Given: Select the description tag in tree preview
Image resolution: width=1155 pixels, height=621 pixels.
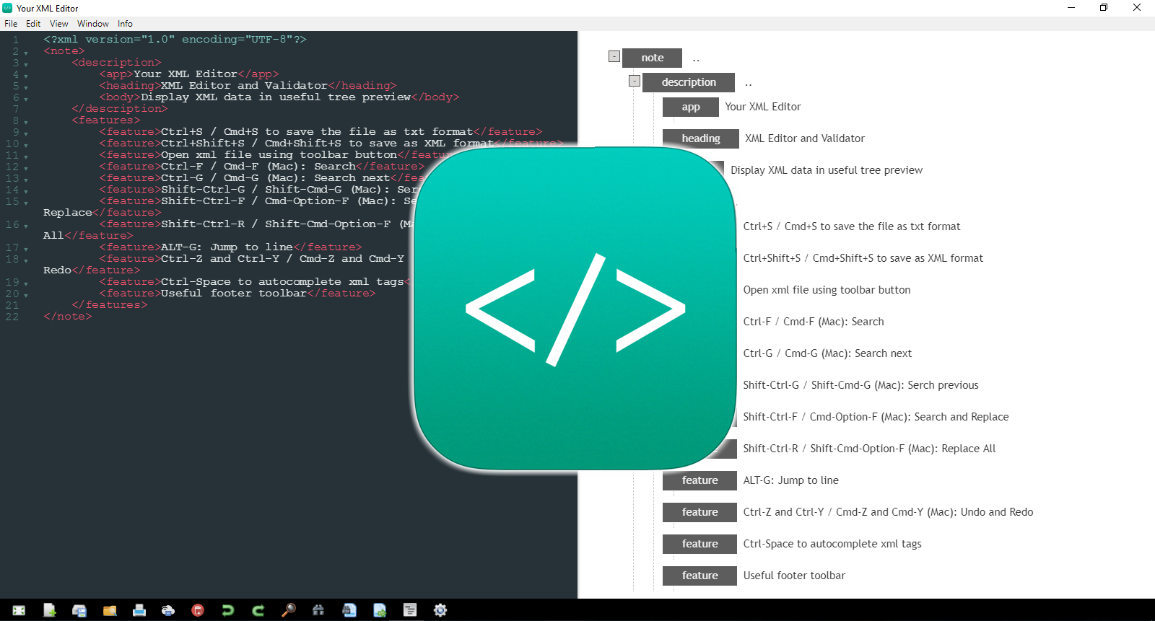Looking at the screenshot, I should click(x=689, y=82).
